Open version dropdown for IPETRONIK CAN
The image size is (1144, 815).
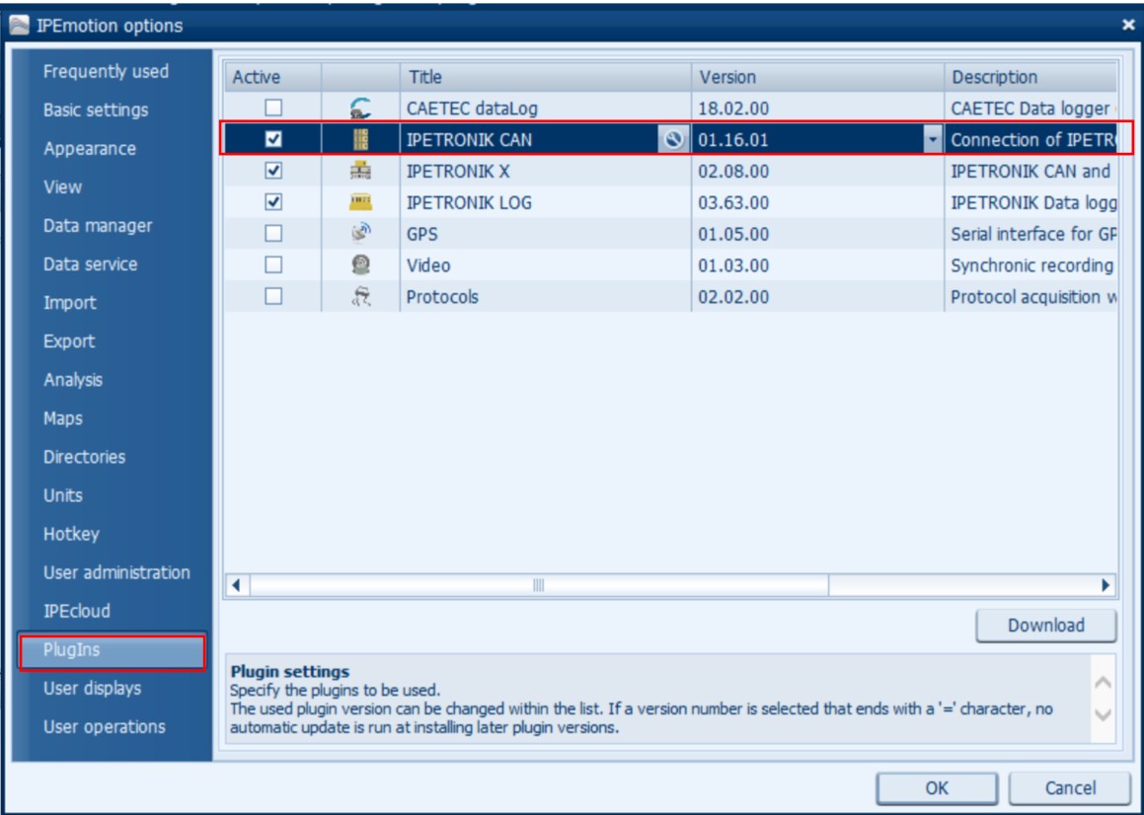click(933, 140)
